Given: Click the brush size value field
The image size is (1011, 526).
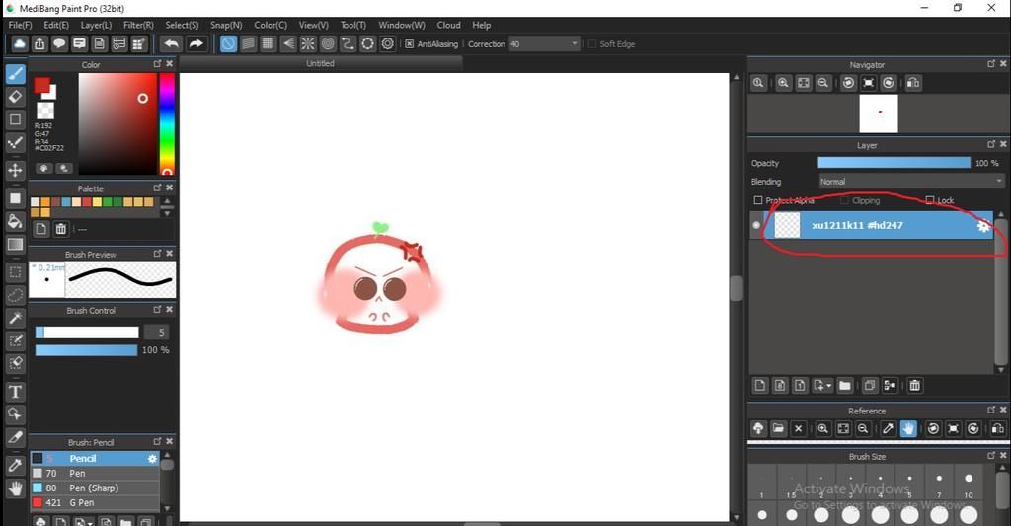Looking at the screenshot, I should coord(157,332).
